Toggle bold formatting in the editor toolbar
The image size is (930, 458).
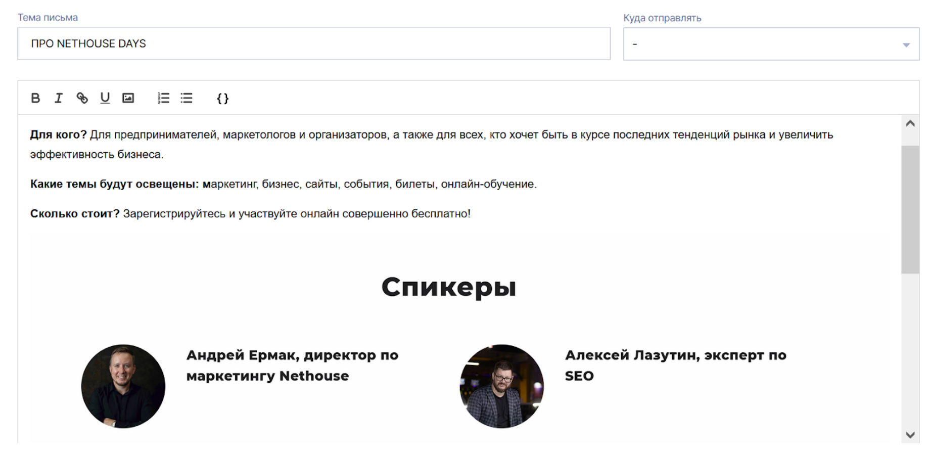(35, 98)
